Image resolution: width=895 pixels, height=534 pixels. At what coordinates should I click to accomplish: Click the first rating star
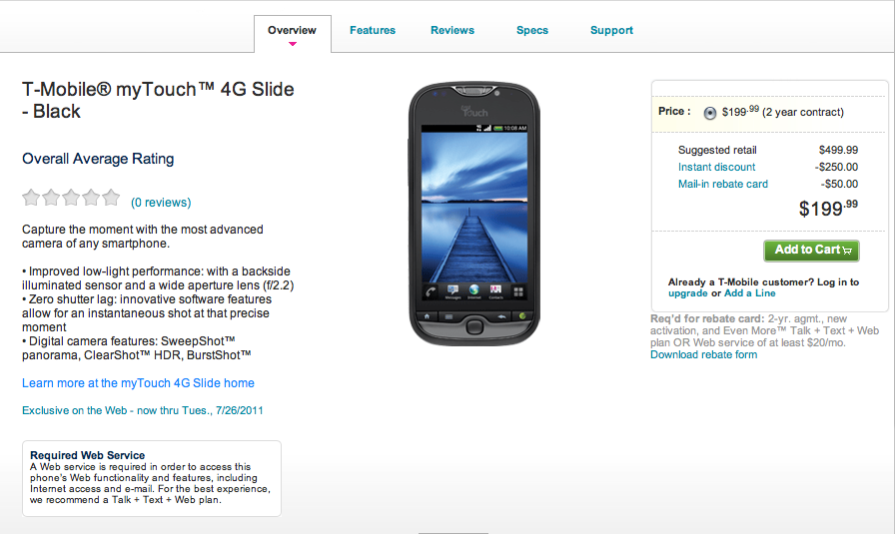[31, 198]
